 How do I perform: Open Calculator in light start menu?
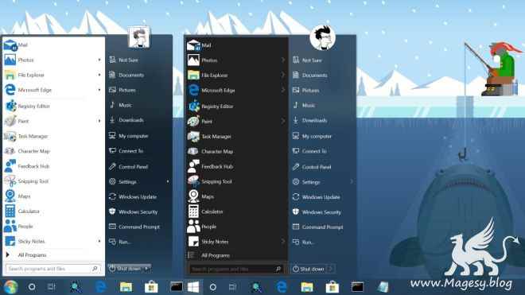[53, 212]
